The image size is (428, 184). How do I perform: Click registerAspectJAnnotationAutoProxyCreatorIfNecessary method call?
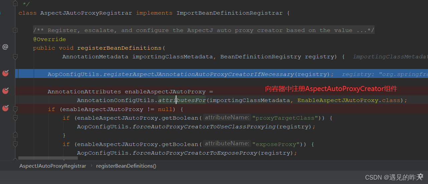(x=198, y=74)
